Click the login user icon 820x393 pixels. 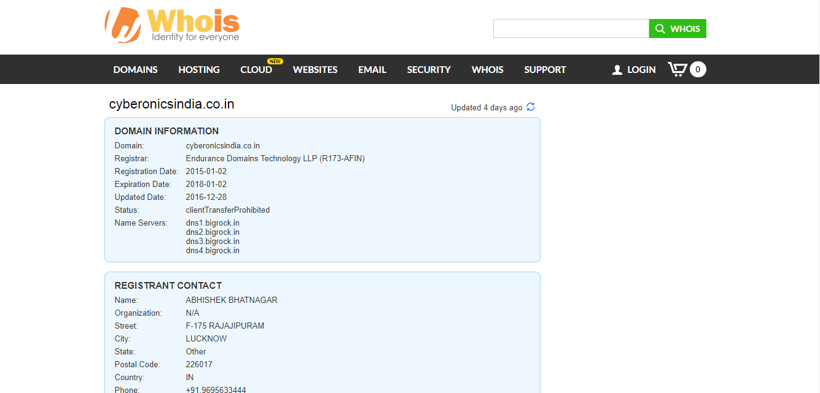pos(617,70)
